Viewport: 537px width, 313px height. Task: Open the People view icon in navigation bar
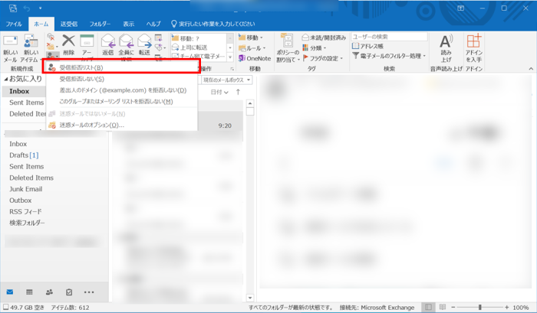pos(49,292)
